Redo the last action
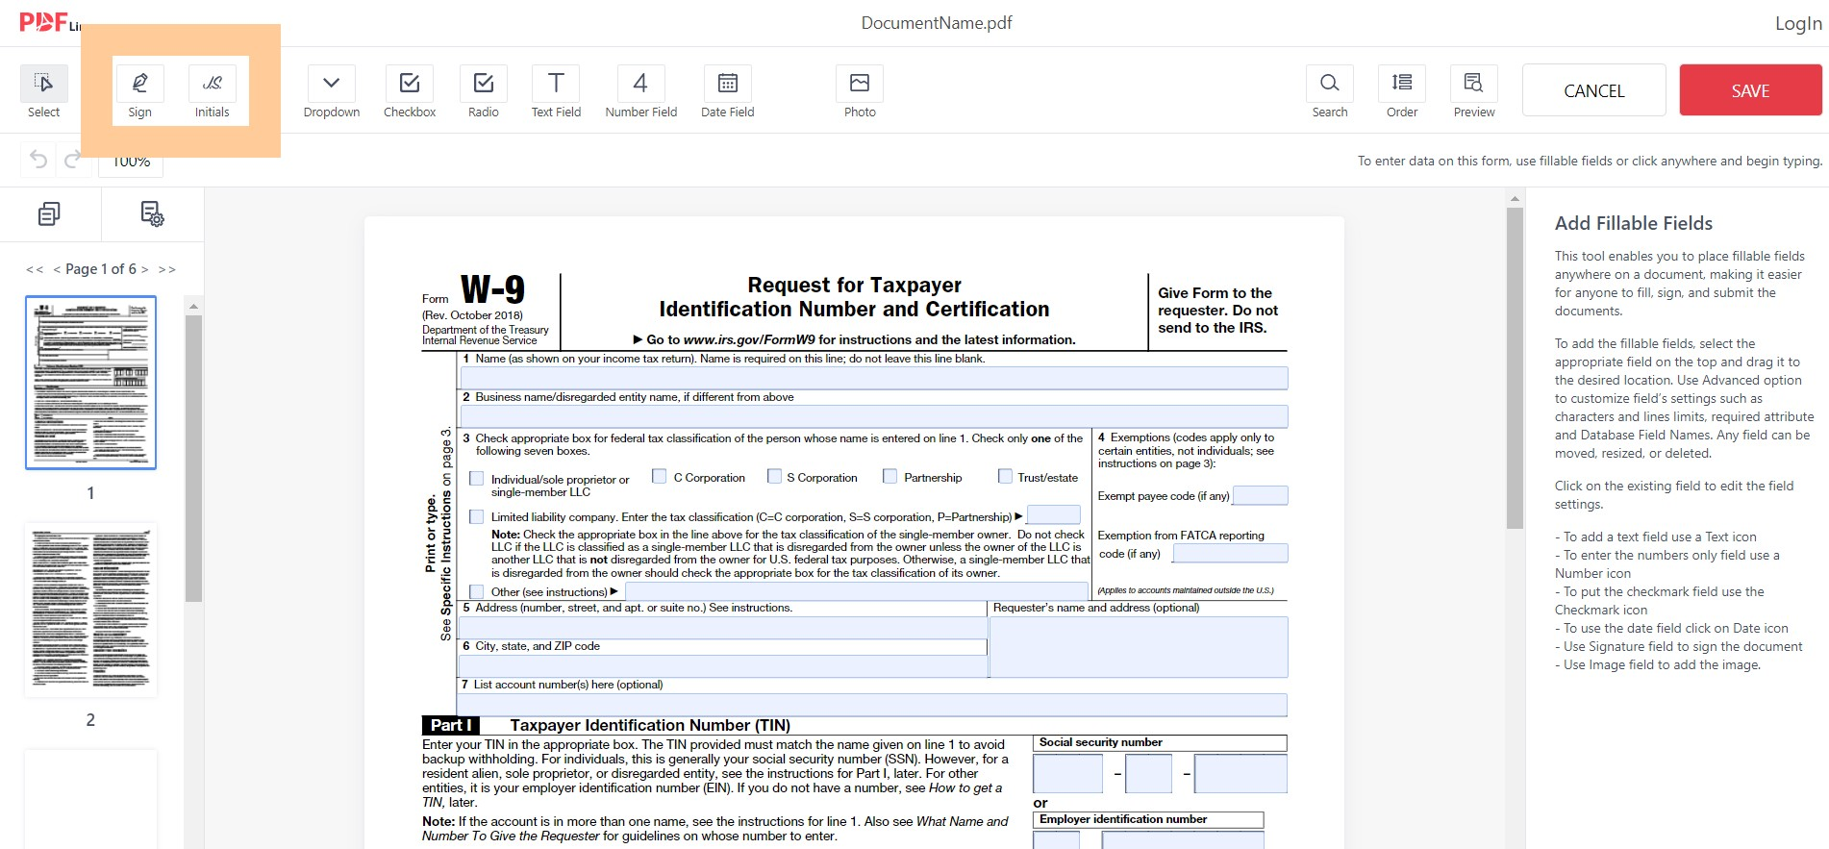 (x=72, y=159)
